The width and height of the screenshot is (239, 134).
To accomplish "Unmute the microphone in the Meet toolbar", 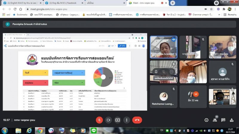I will (99, 120).
